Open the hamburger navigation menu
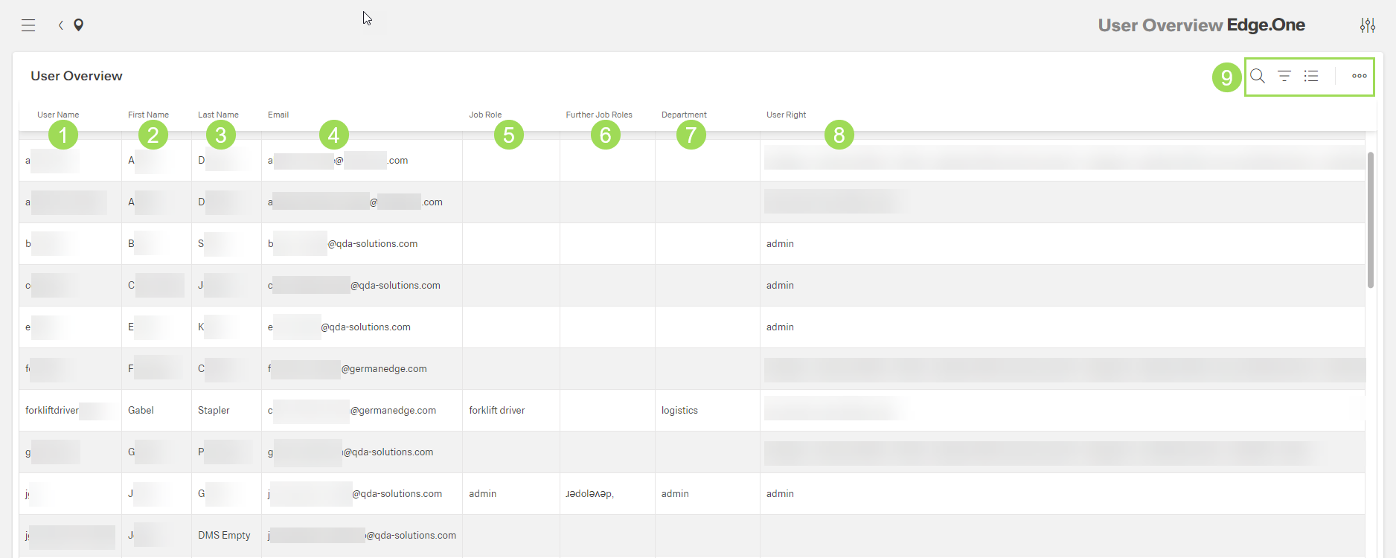1396x558 pixels. click(x=28, y=25)
